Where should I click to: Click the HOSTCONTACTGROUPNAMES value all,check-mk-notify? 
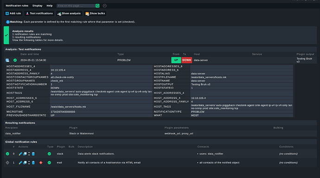point(62,77)
